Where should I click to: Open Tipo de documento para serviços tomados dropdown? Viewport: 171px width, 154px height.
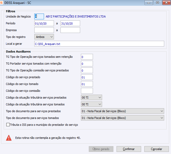tap(123, 118)
